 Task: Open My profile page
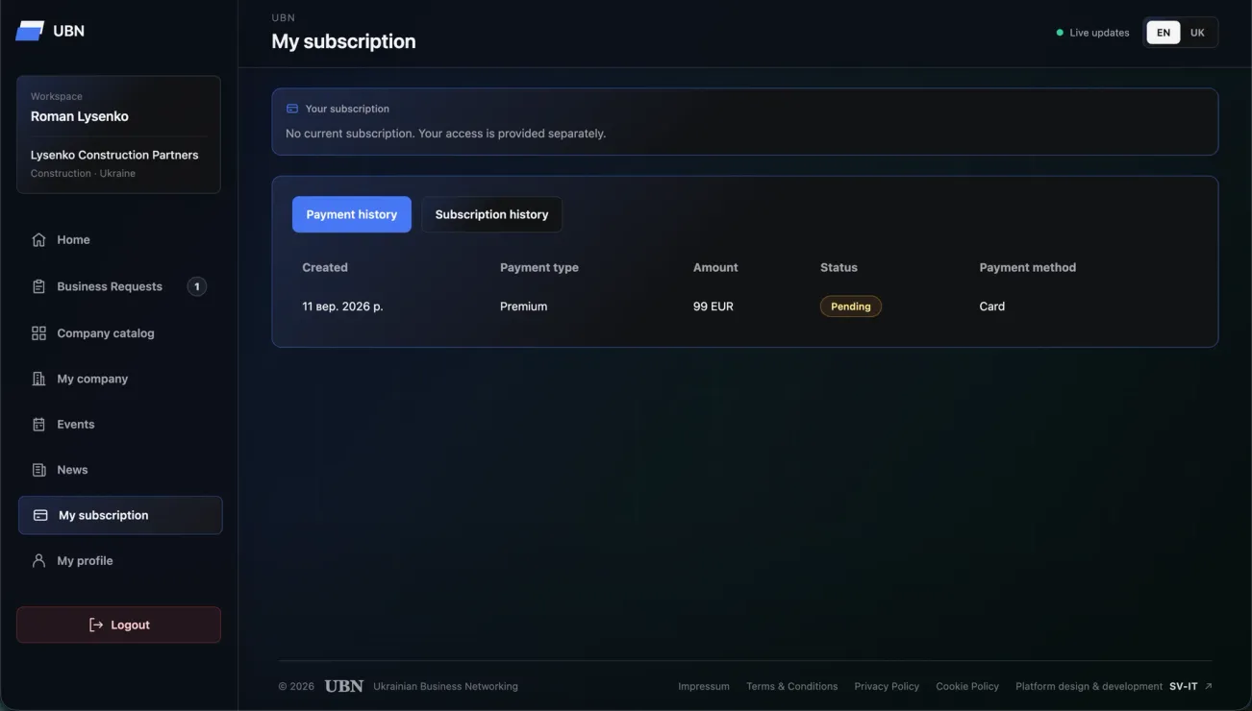point(120,561)
